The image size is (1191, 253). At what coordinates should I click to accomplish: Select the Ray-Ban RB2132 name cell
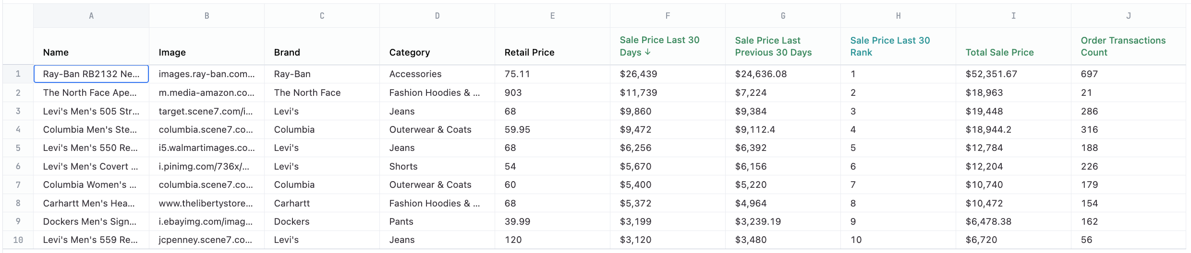(91, 74)
